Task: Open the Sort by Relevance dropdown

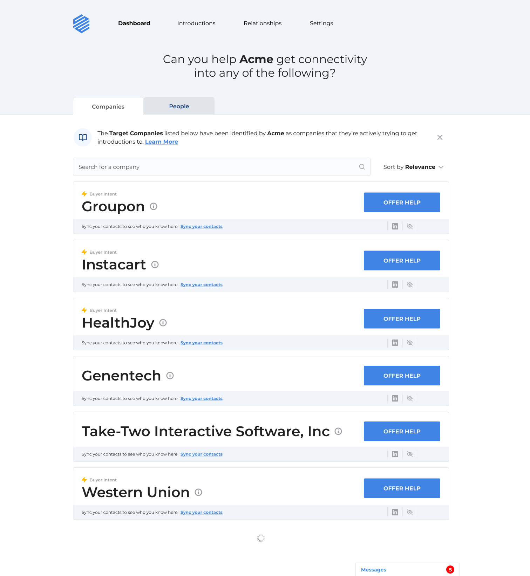Action: coord(413,167)
